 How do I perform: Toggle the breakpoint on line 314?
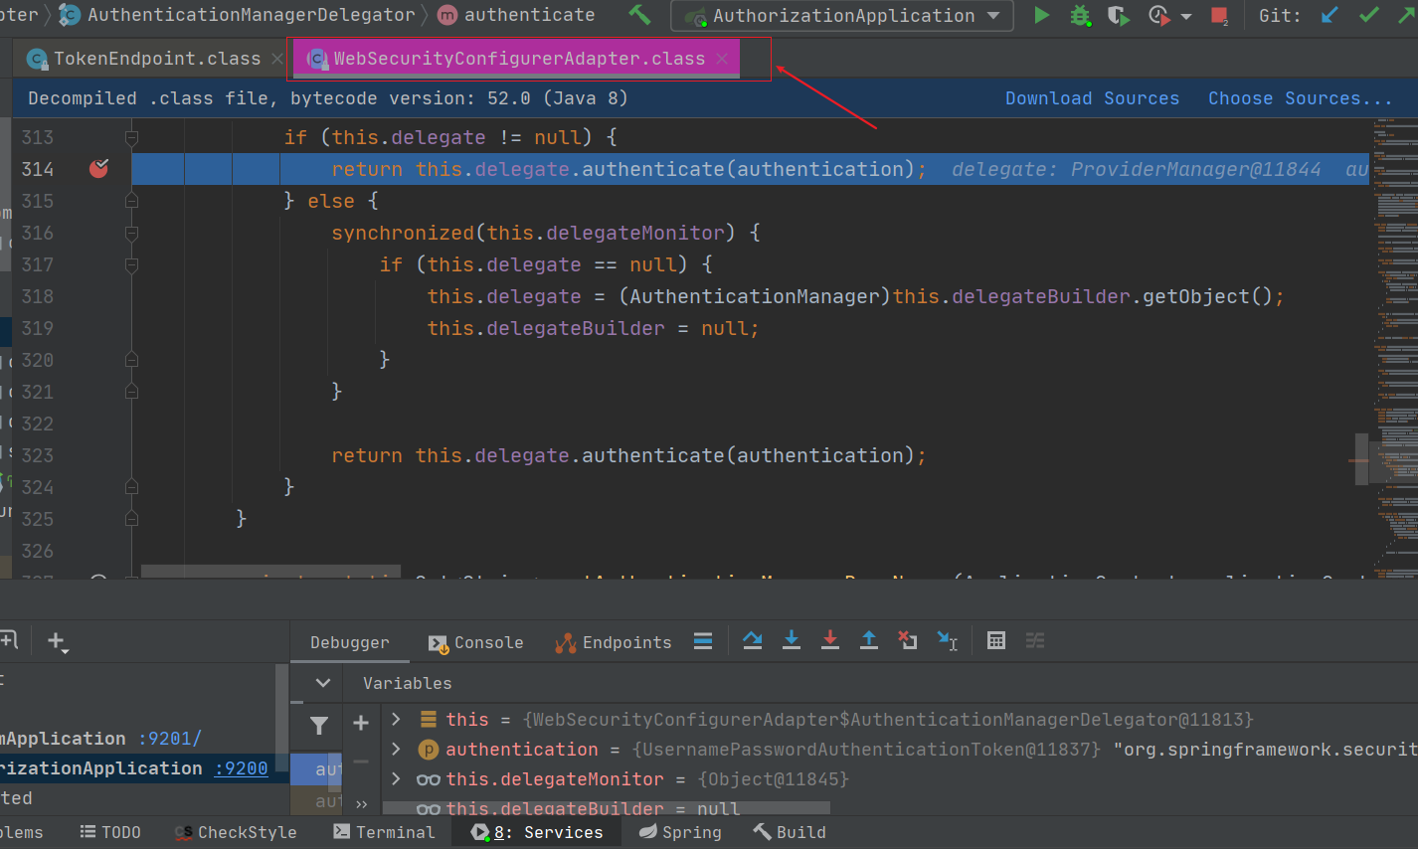tap(98, 169)
